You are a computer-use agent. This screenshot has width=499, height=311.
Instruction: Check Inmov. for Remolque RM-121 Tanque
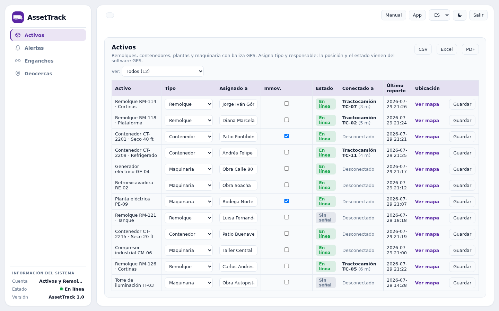coord(287,217)
